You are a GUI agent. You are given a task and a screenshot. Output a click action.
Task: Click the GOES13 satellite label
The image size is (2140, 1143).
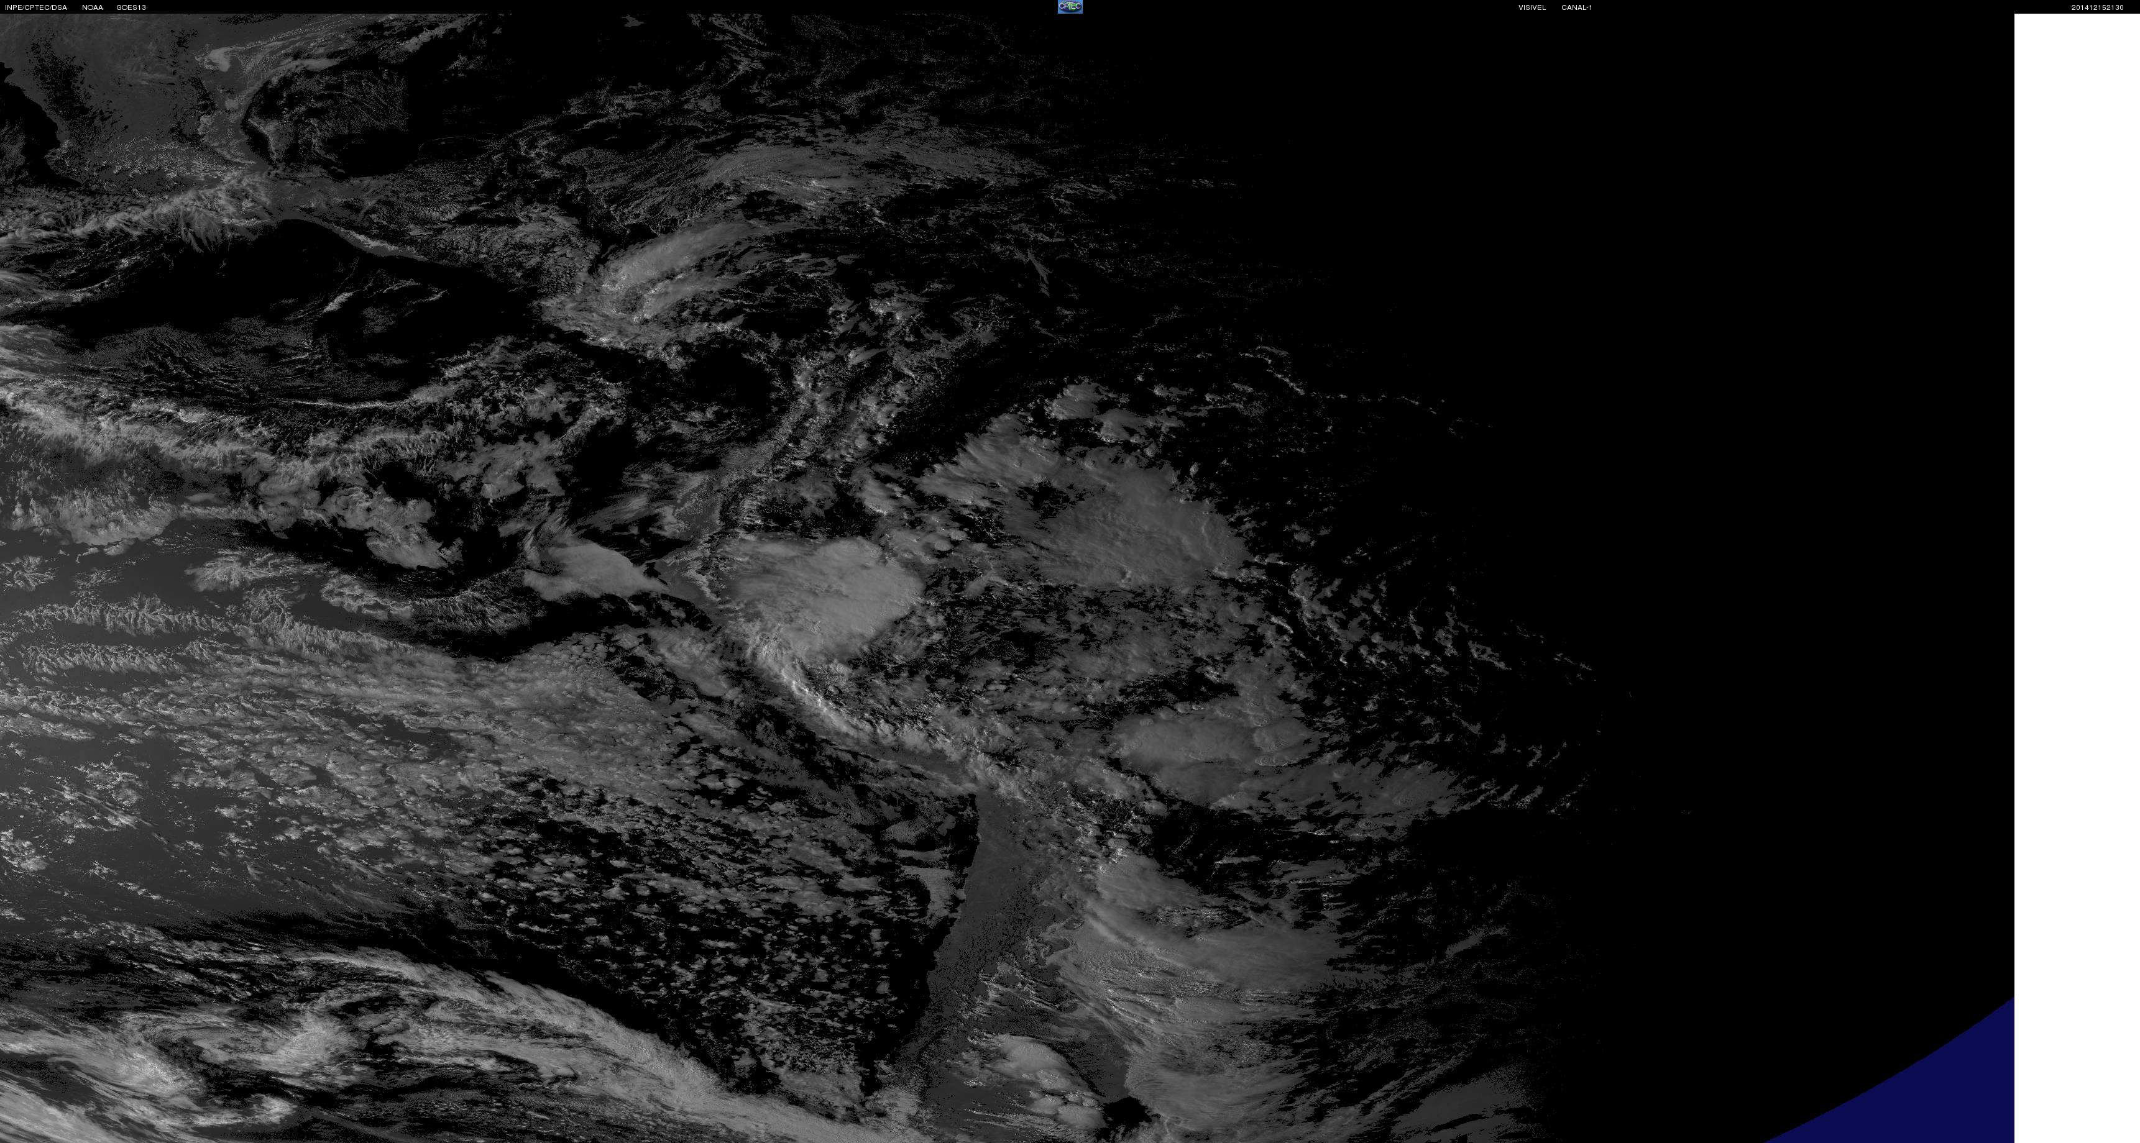[x=131, y=7]
